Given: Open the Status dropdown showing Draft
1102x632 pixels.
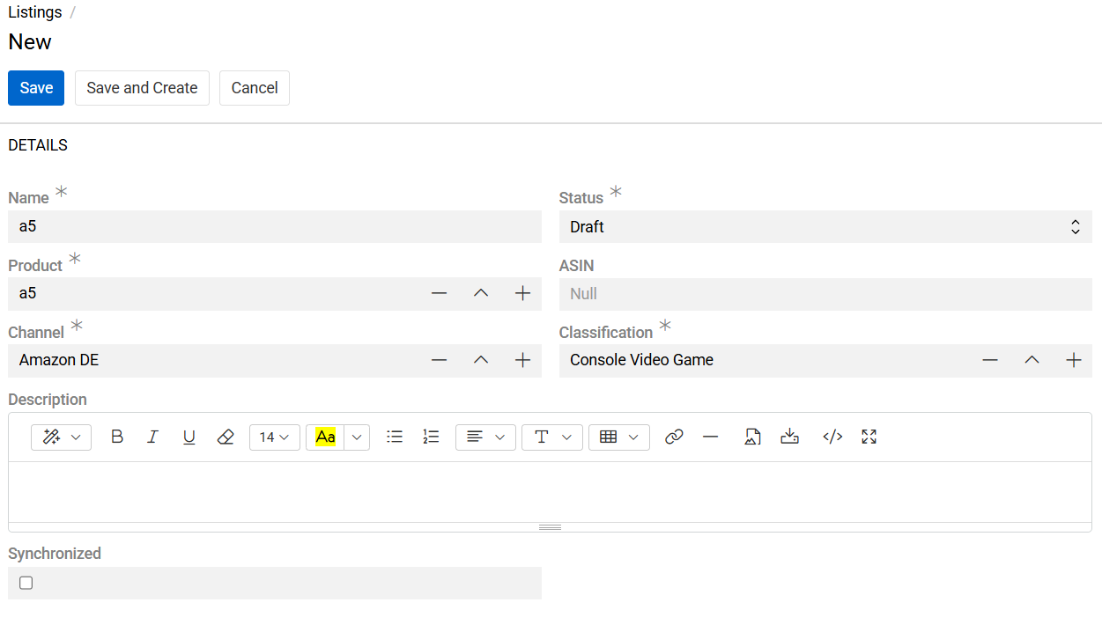Looking at the screenshot, I should (x=825, y=227).
